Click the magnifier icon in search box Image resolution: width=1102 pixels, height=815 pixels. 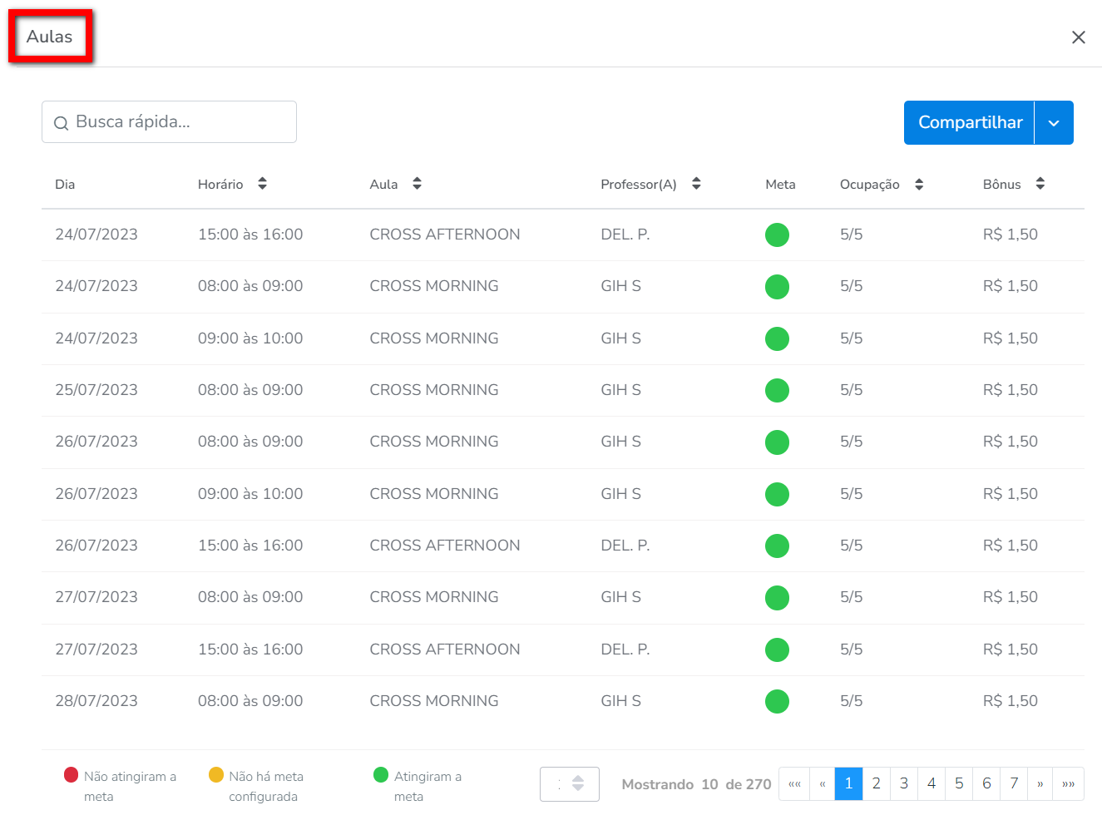61,123
